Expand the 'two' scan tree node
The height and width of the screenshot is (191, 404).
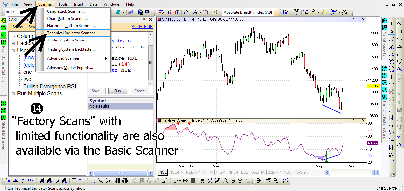coord(20,79)
